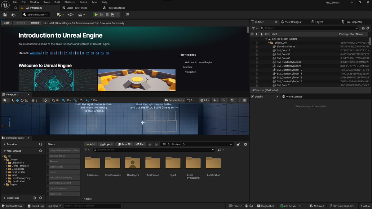The height and width of the screenshot is (209, 372).
Task: Click the Welcome link in Stations list
Action: pyautogui.click(x=35, y=53)
